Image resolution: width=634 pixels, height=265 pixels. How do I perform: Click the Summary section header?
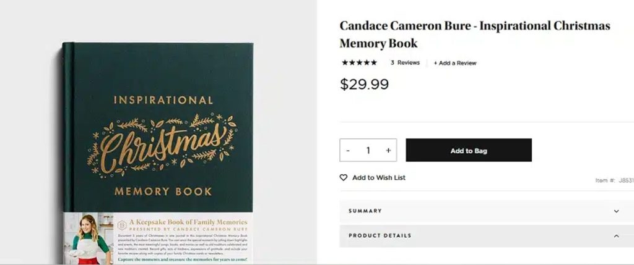(487, 211)
